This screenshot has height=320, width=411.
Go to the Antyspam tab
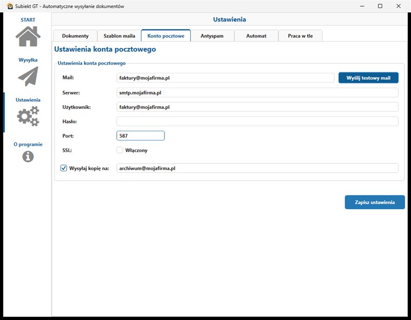[x=212, y=36]
